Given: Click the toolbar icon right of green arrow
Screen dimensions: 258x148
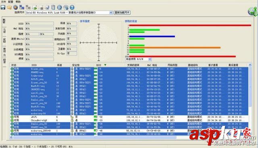Looking at the screenshot, I should 41,7.
